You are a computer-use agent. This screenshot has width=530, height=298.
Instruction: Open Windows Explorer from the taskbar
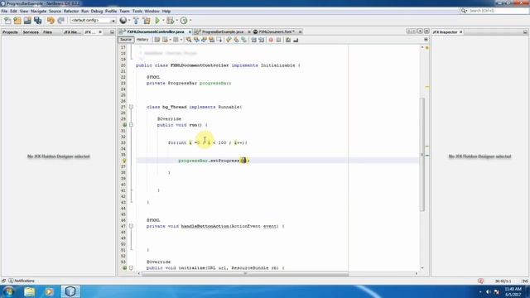click(30, 291)
